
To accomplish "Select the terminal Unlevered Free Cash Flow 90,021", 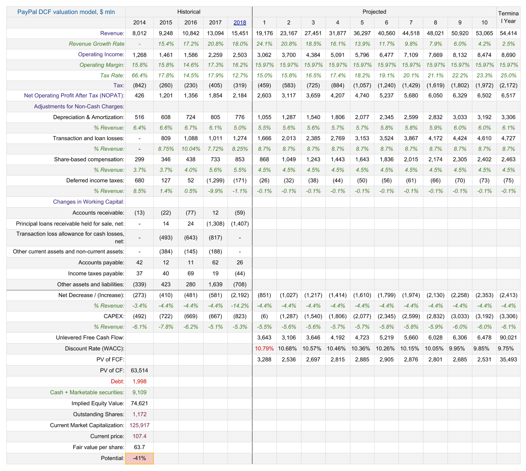I will point(508,338).
